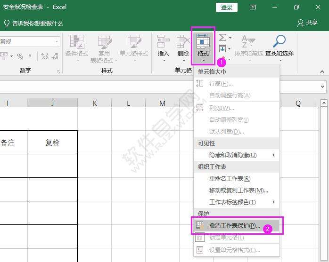The height and width of the screenshot is (262, 329).
Task: Click the lightbulb Tell Me icon
Action: click(7, 23)
